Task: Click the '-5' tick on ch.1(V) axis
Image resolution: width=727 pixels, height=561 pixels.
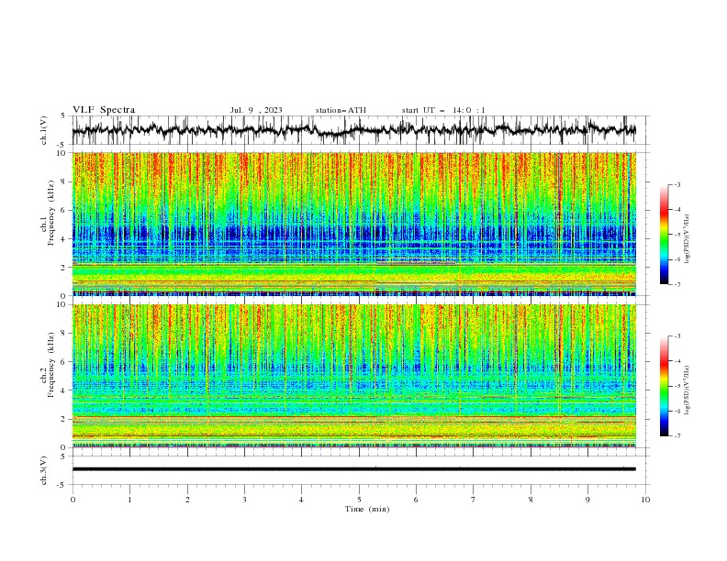Action: [x=62, y=145]
